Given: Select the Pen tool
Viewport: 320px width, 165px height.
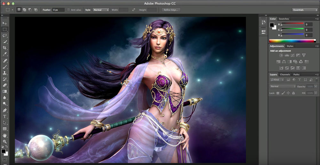Looking at the screenshot, I should 4,110.
